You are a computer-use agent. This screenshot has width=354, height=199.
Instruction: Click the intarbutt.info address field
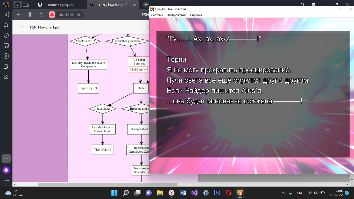tap(69, 15)
